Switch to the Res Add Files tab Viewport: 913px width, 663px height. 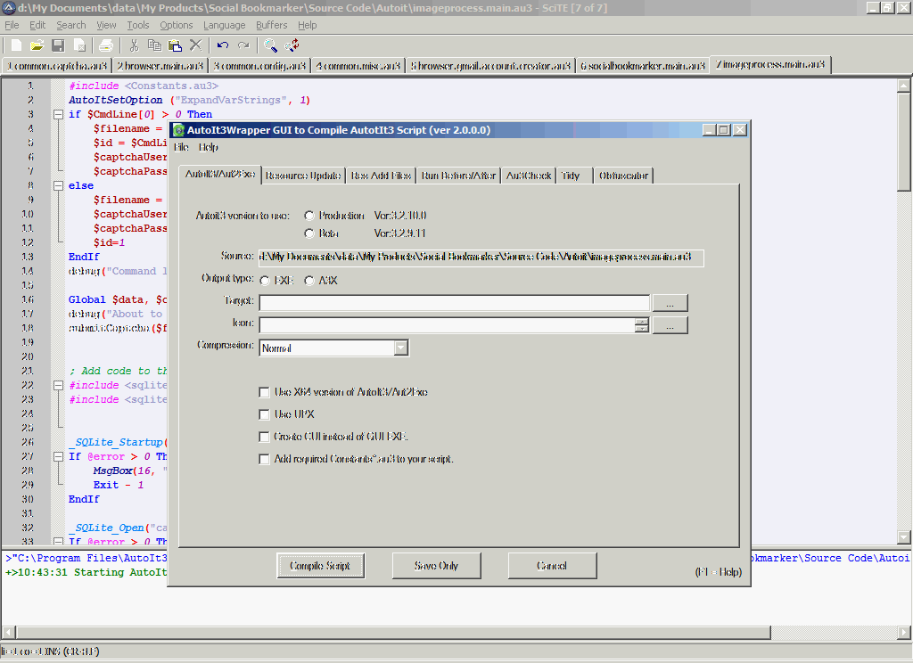pyautogui.click(x=381, y=176)
